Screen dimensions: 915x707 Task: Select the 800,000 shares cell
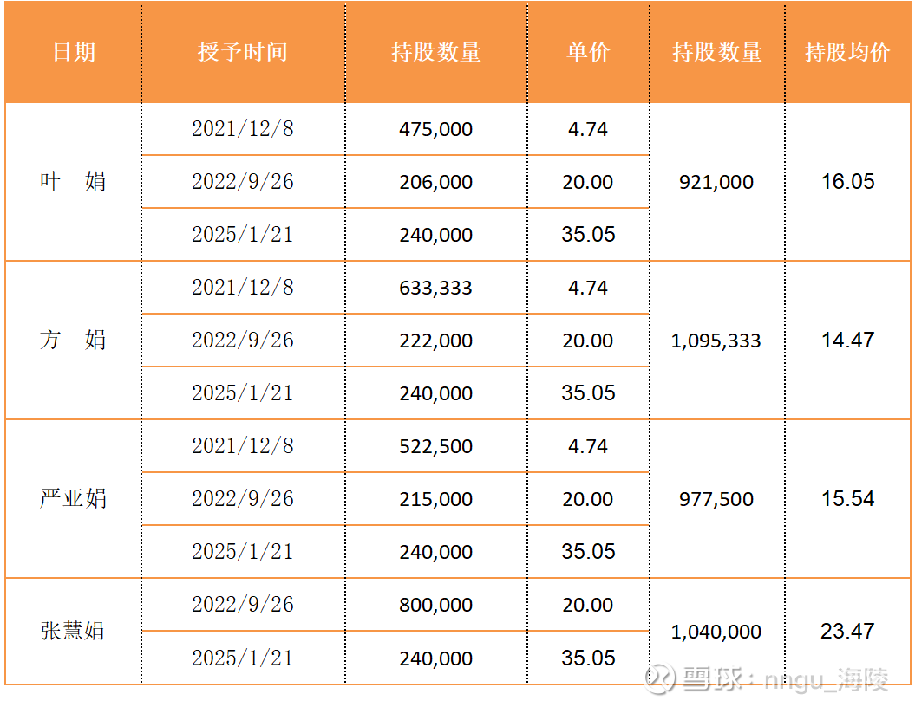[436, 606]
